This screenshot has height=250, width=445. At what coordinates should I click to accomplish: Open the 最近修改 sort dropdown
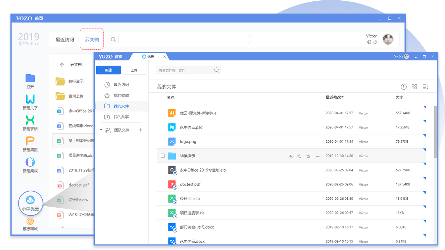pyautogui.click(x=334, y=98)
